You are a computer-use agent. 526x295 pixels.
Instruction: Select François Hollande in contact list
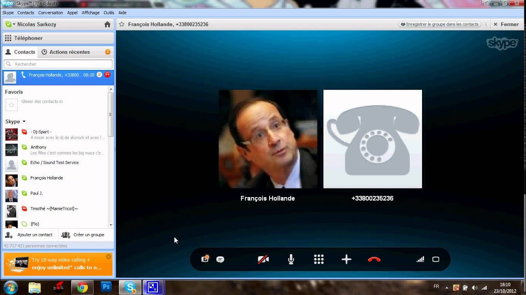55,181
